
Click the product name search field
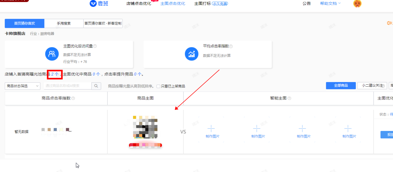[68, 86]
